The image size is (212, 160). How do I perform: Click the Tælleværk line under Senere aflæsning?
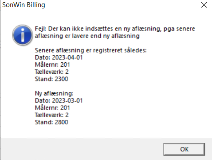pyautogui.click(x=52, y=72)
